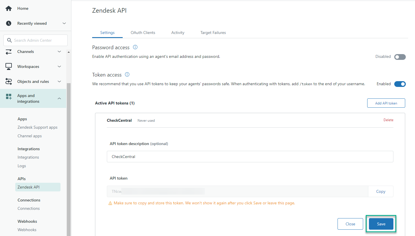Screen dimensions: 415x236
Task: Click the Close button
Action: pos(350,224)
